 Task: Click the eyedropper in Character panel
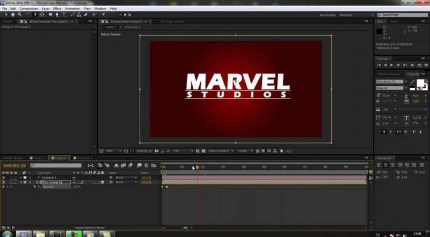[x=413, y=81]
